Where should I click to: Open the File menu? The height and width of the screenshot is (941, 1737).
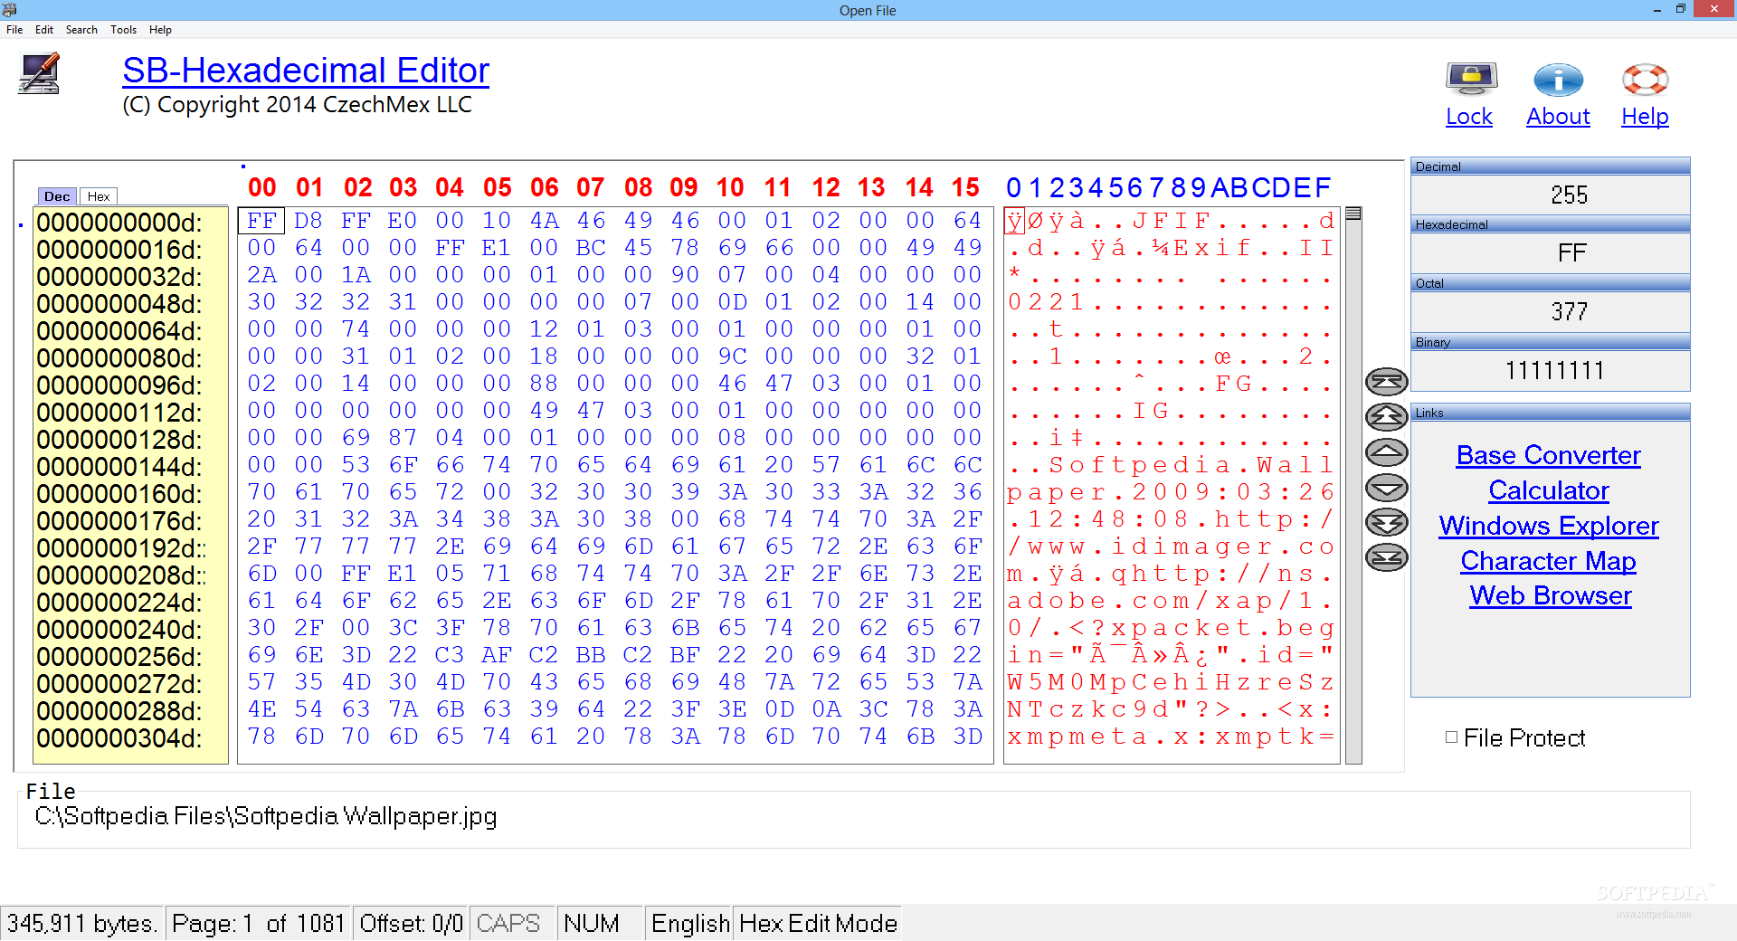[14, 30]
